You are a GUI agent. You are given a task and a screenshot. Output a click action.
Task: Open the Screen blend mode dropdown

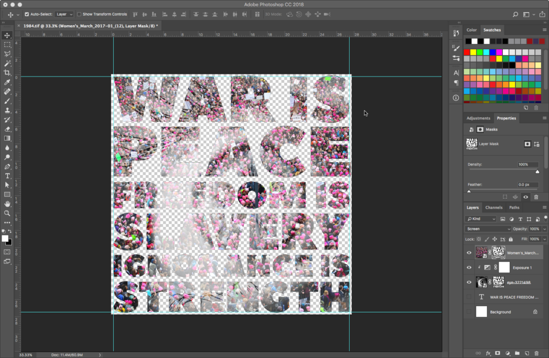pyautogui.click(x=488, y=229)
